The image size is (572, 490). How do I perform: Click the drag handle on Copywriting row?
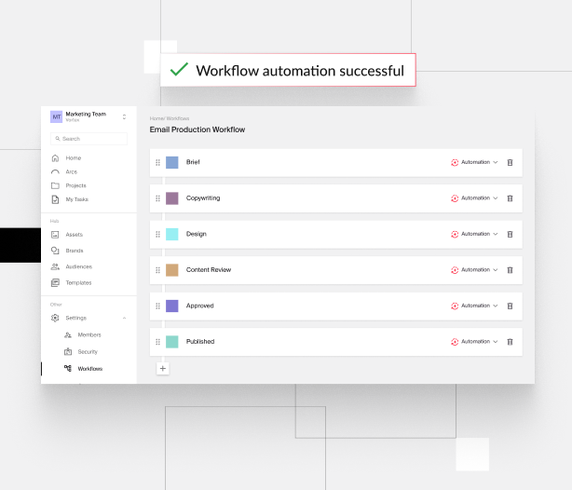tap(158, 198)
